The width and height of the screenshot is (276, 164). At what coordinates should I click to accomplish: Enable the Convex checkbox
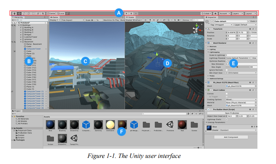[227, 94]
